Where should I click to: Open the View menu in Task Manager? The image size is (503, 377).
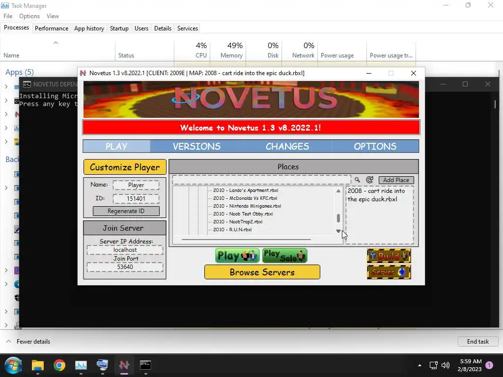pyautogui.click(x=53, y=16)
